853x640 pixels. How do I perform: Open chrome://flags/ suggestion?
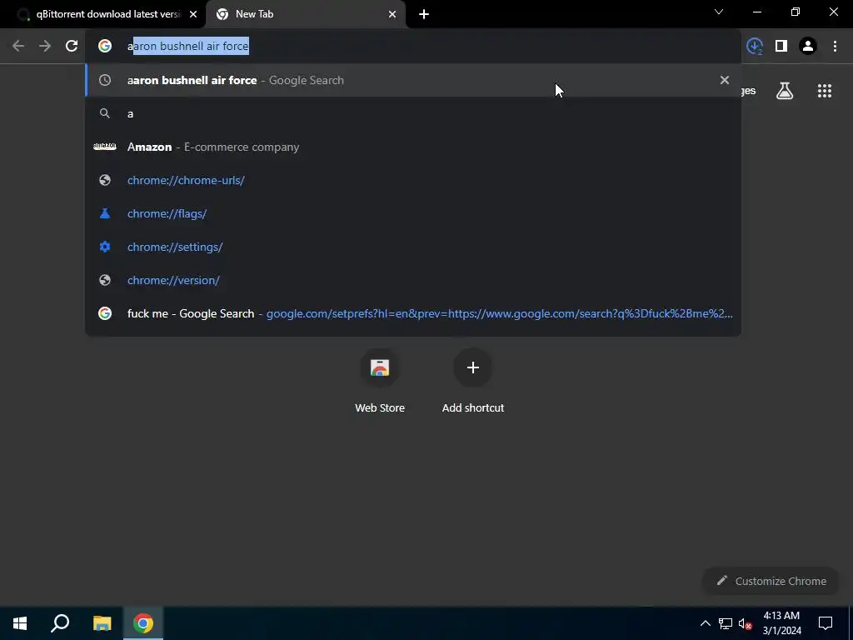pos(413,213)
